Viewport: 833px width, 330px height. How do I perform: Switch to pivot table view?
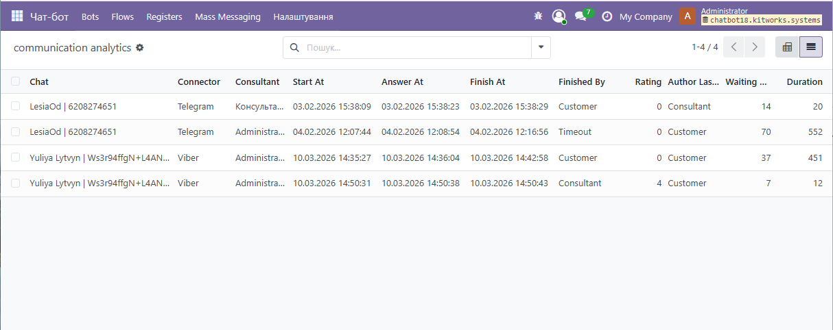coord(787,47)
